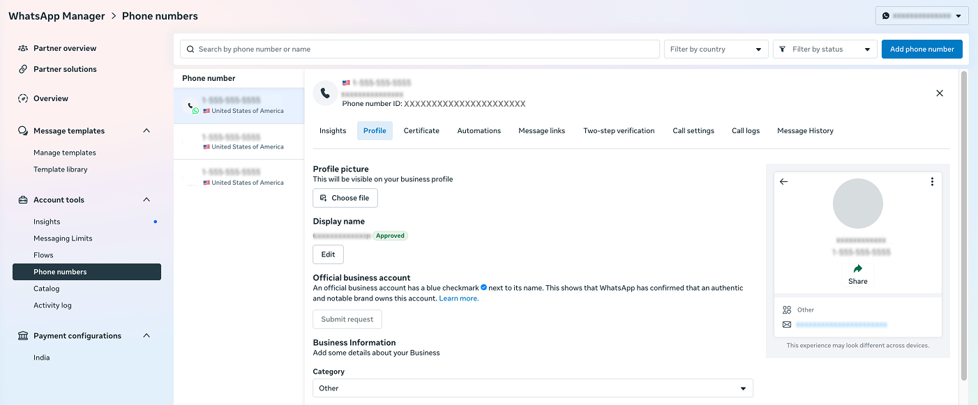The image size is (978, 405).
Task: Collapse the Account tools section
Action: point(146,199)
